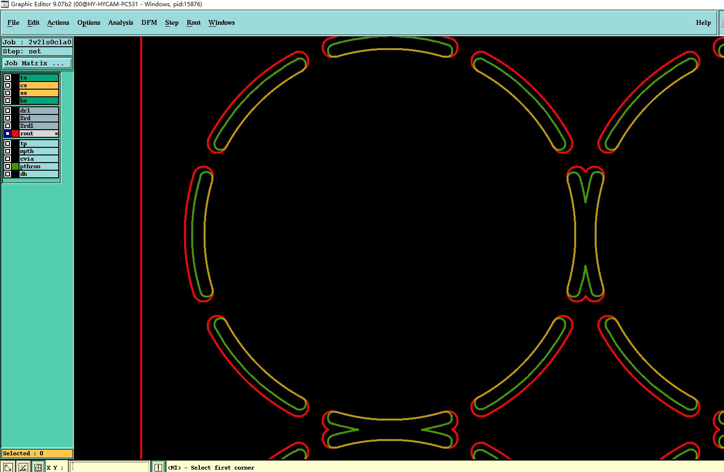Screen dimensions: 724x472
Task: Select the dh layer name
Action: point(39,174)
